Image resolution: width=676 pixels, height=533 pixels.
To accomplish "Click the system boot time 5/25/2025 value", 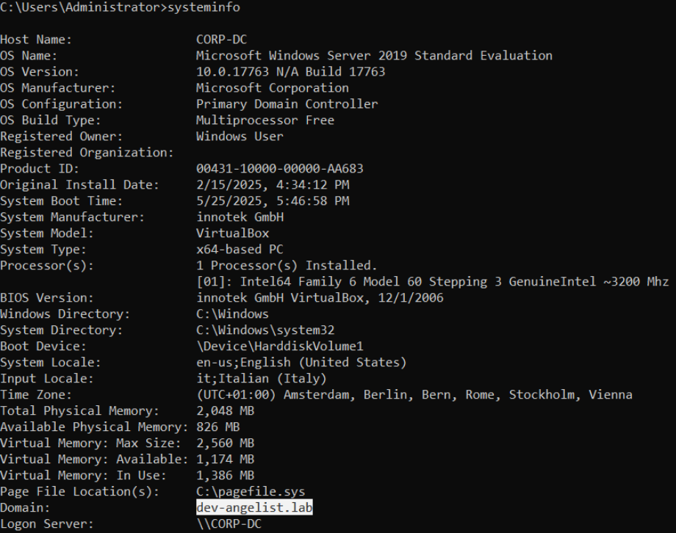I will [x=272, y=201].
